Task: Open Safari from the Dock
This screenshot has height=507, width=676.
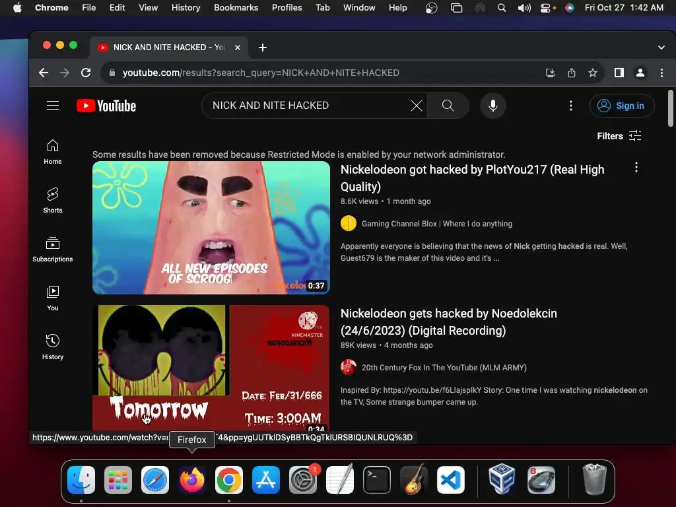Action: pyautogui.click(x=154, y=480)
